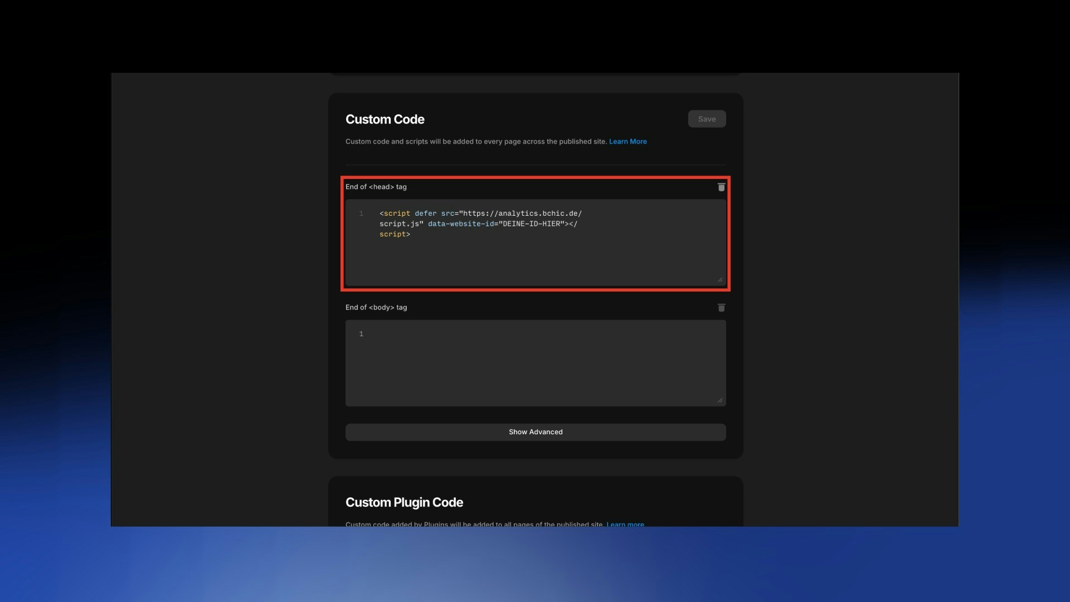
Task: Click the Custom Plugin Code heading
Action: click(404, 502)
